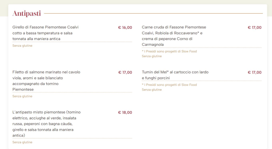Click the € 17,00 price beside Tumin del Mel
Viewport: 272px width, 149px height.
tap(255, 72)
